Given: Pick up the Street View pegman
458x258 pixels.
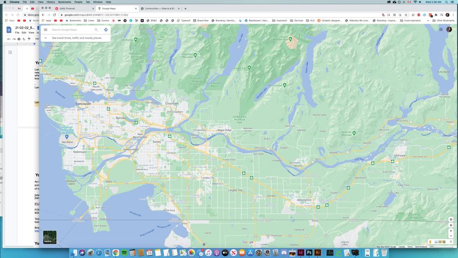Looking at the screenshot, I should click(x=430, y=242).
